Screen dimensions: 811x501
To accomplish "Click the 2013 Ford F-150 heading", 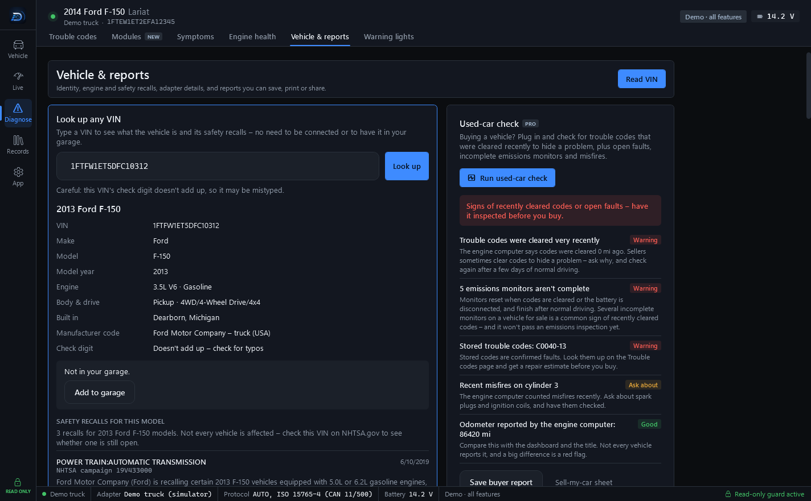I will 88,209.
